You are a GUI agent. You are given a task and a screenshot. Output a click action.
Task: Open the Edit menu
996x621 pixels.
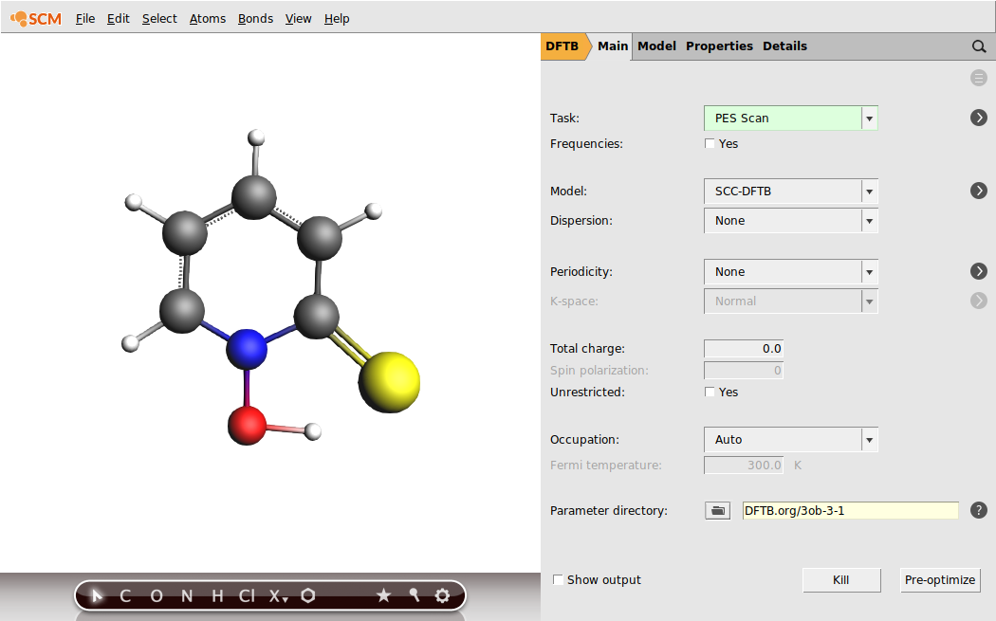pyautogui.click(x=119, y=18)
